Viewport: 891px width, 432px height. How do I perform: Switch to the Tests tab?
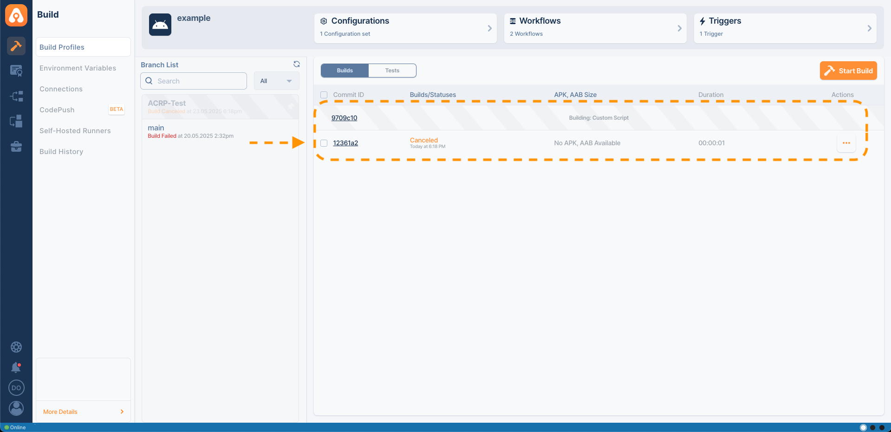[392, 71]
